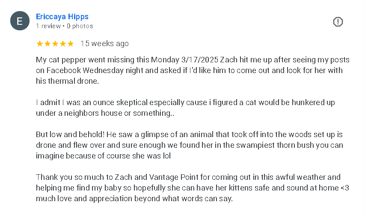
Task: Click the date 3/17/2025 in the review
Action: coord(200,60)
